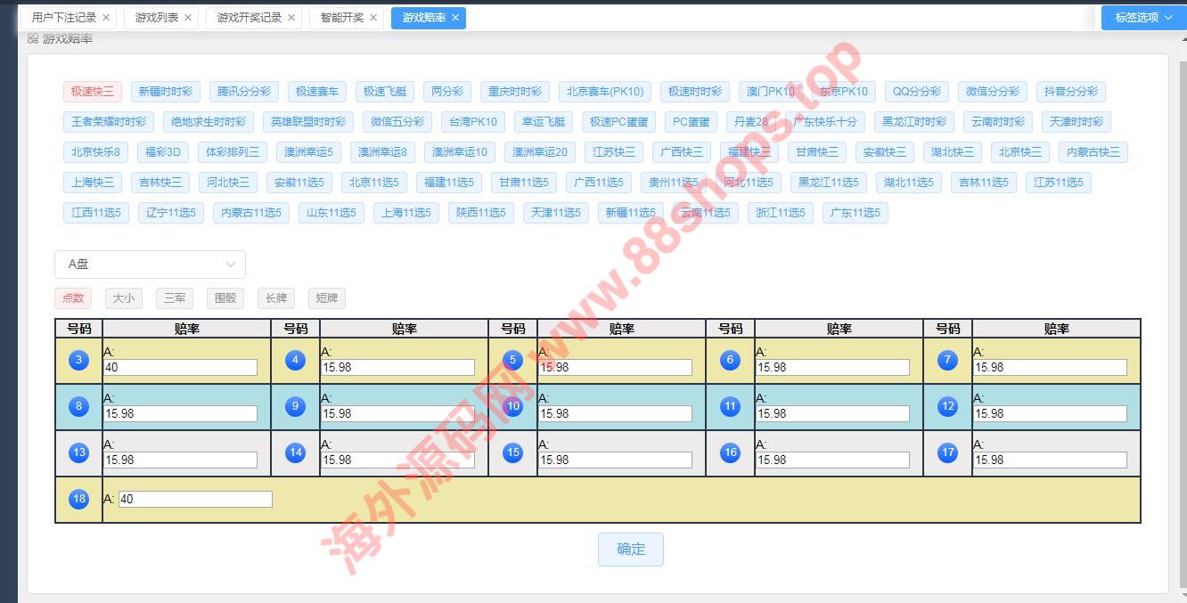Click the 确定 button
This screenshot has height=603, width=1187.
pos(631,550)
